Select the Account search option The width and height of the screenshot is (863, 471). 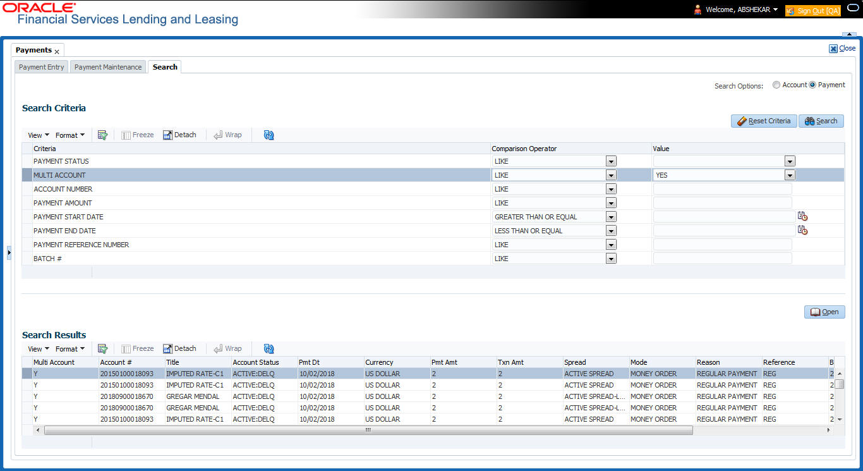click(776, 85)
